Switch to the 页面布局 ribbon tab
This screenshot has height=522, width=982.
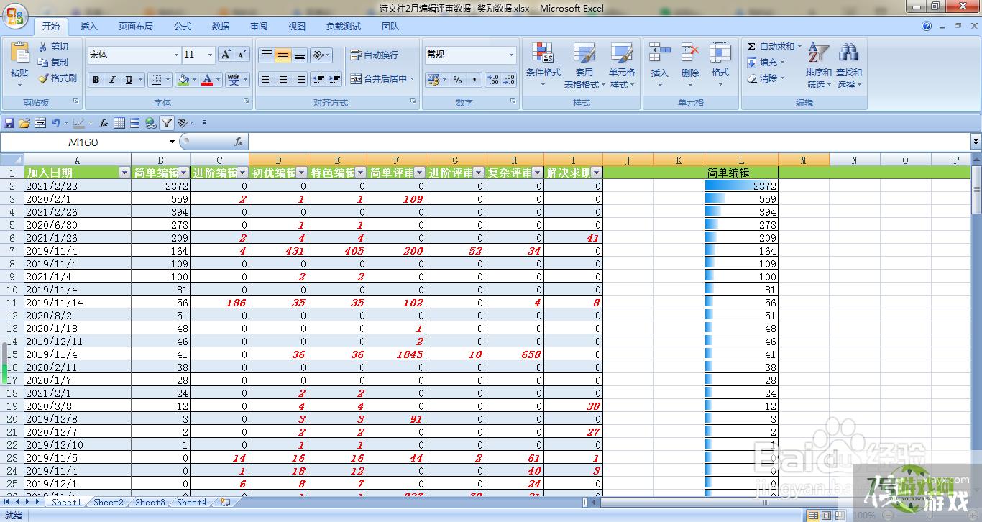[135, 27]
